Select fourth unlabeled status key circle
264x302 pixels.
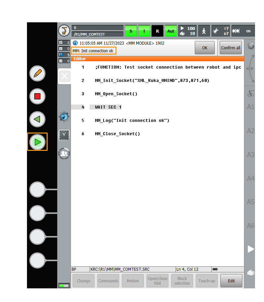coord(37,260)
